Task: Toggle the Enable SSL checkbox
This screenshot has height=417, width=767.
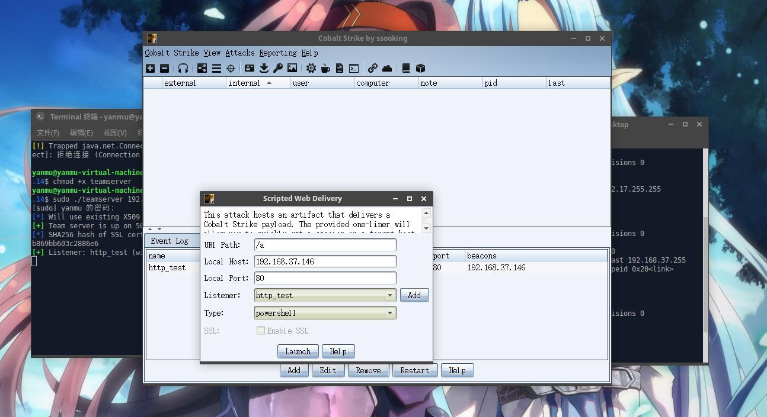Action: 260,331
